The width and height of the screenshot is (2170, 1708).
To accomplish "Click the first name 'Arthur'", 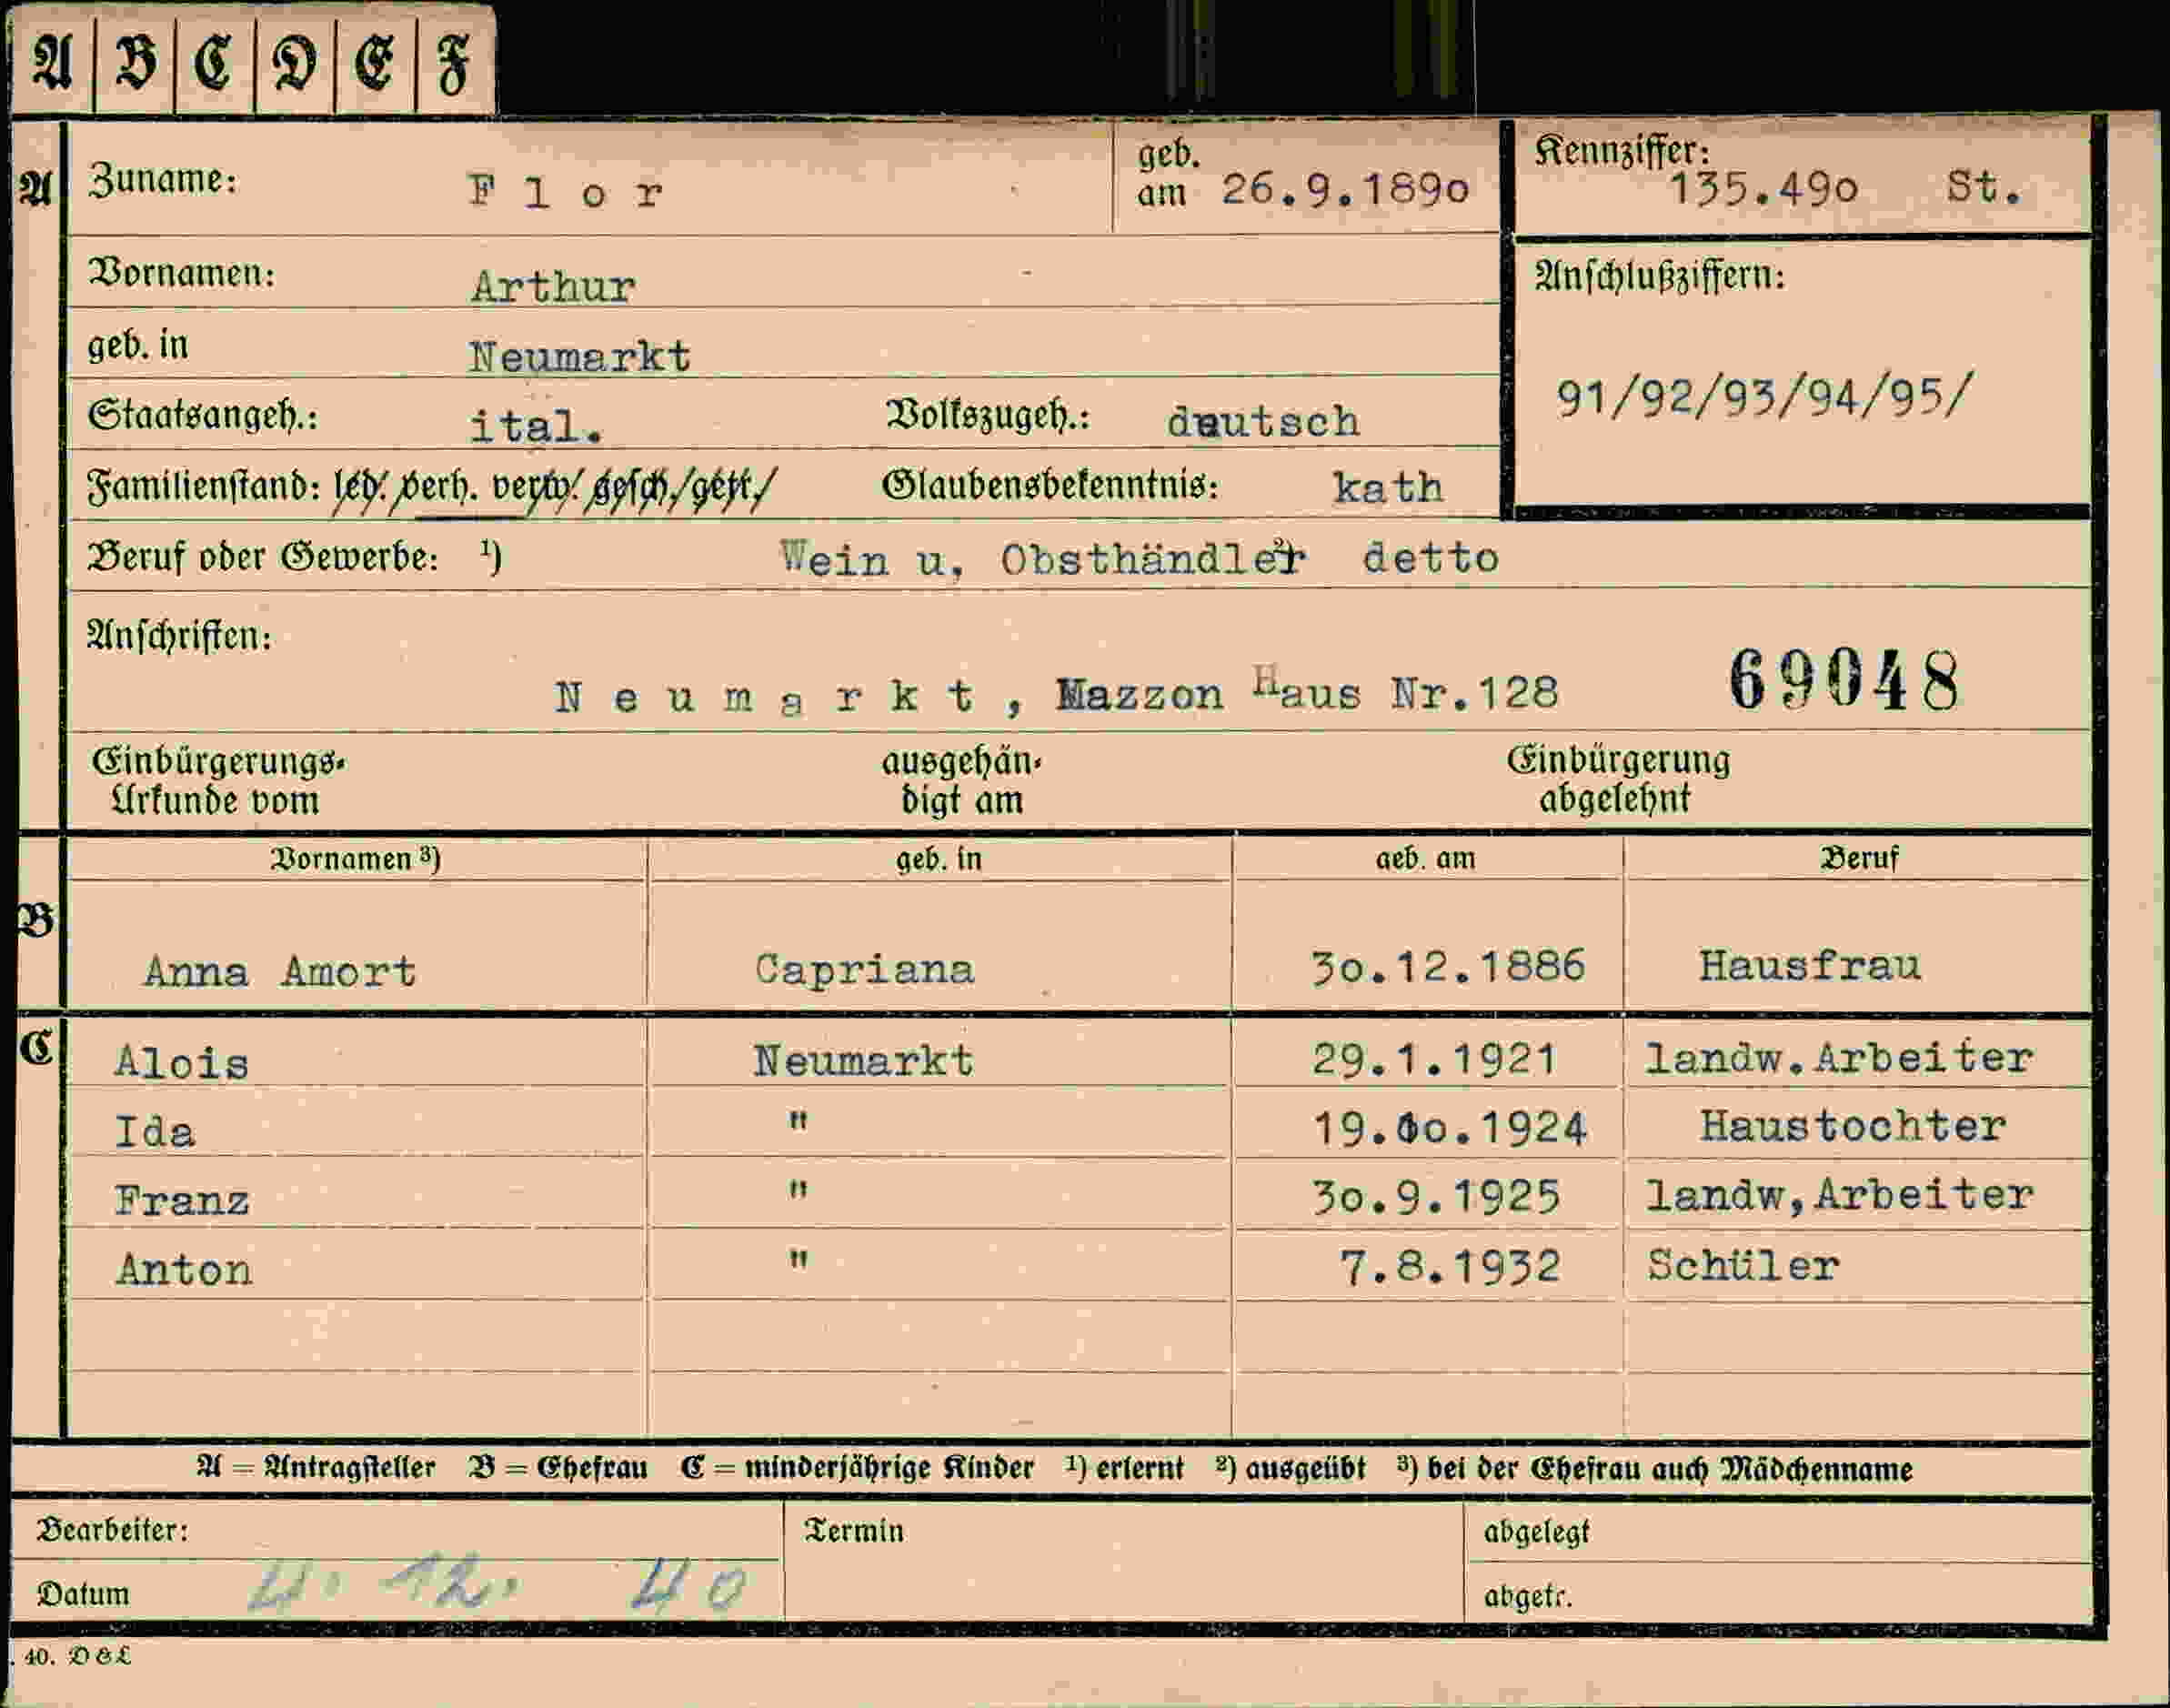I will click(553, 287).
